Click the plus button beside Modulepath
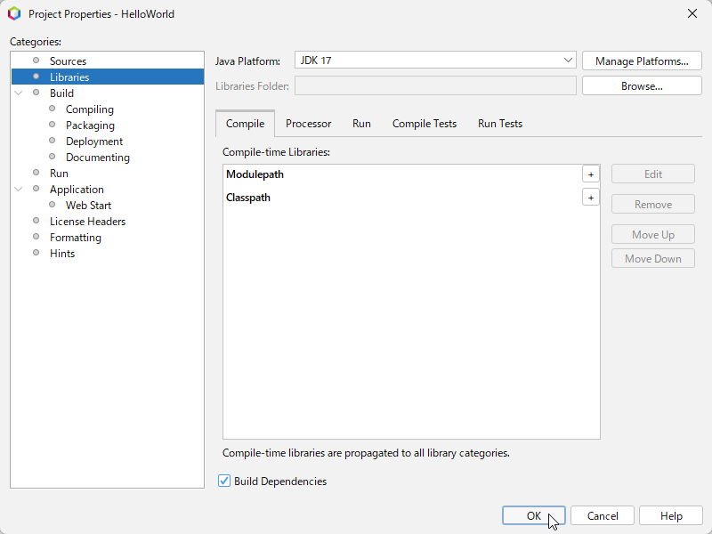This screenshot has height=534, width=712. pyautogui.click(x=590, y=174)
